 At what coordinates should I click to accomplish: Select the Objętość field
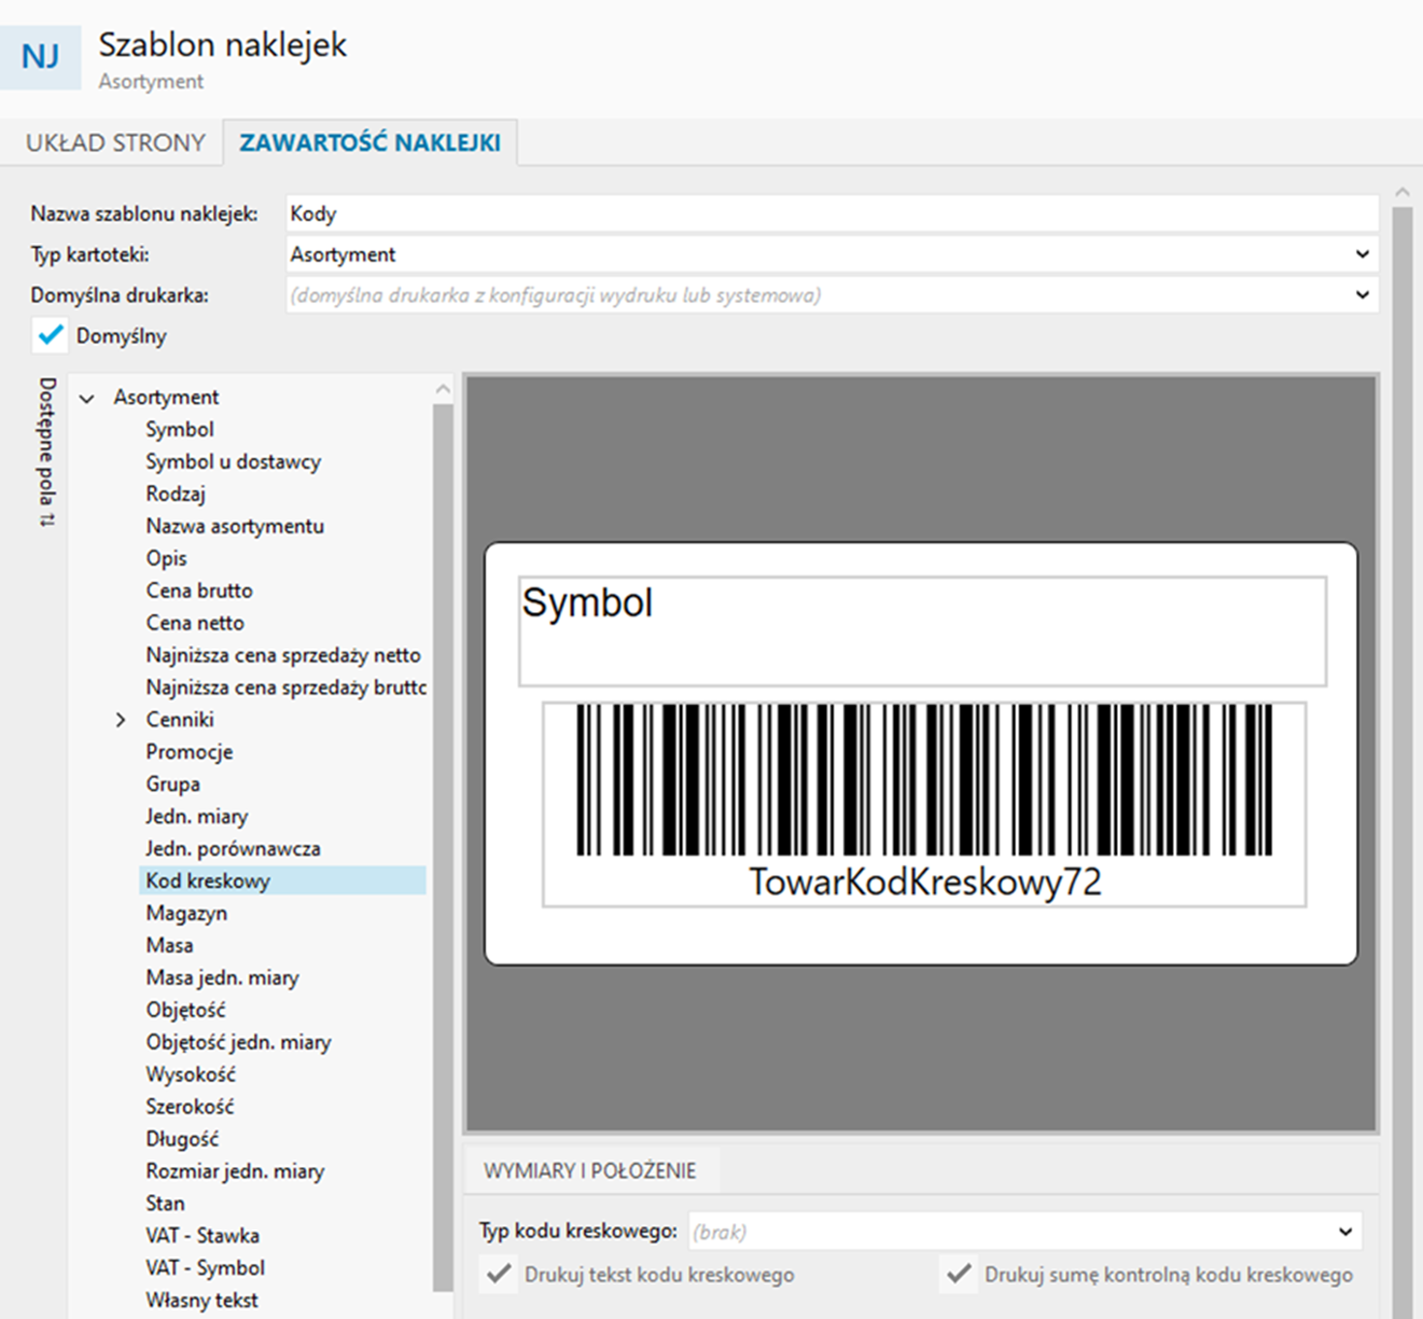(x=186, y=1010)
